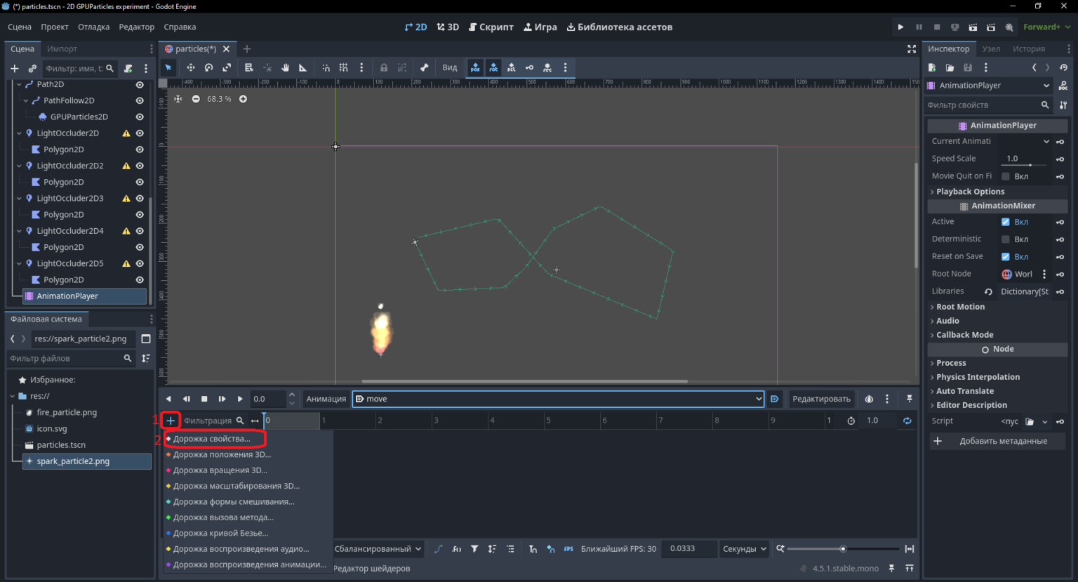Select the Rotate mode tool
1078x582 pixels.
[x=208, y=67]
